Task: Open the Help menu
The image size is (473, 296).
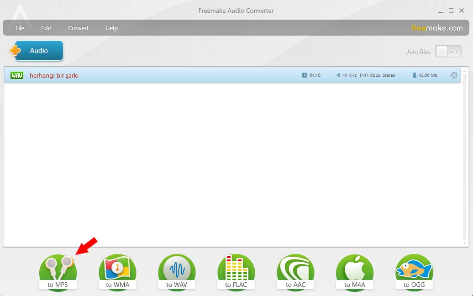Action: 111,28
